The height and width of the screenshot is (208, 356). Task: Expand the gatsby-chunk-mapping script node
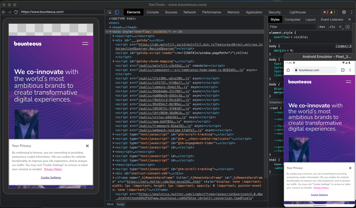[x=114, y=61]
